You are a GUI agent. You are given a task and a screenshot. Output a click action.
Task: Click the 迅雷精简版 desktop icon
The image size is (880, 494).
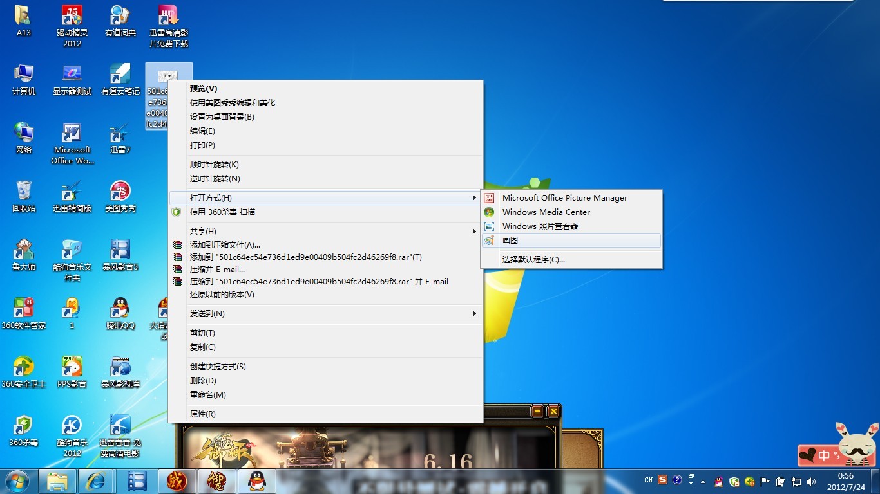(x=72, y=197)
